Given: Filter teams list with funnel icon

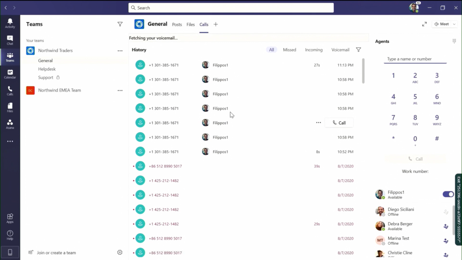Looking at the screenshot, I should [x=120, y=24].
